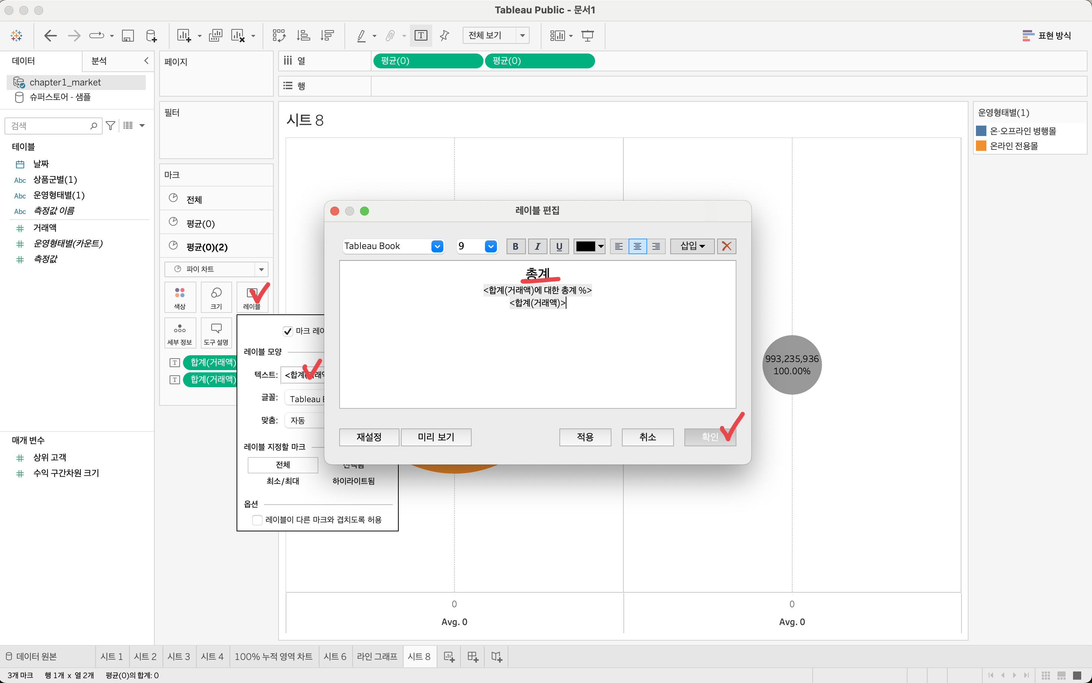The width and height of the screenshot is (1092, 683).
Task: Open the pie chart mark type dropdown
Action: tap(261, 269)
